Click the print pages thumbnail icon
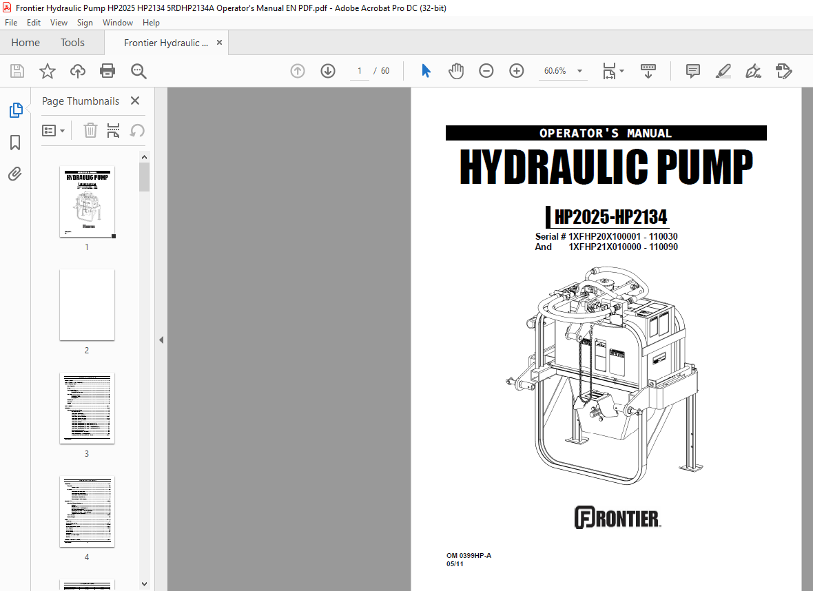The image size is (813, 591). [113, 131]
